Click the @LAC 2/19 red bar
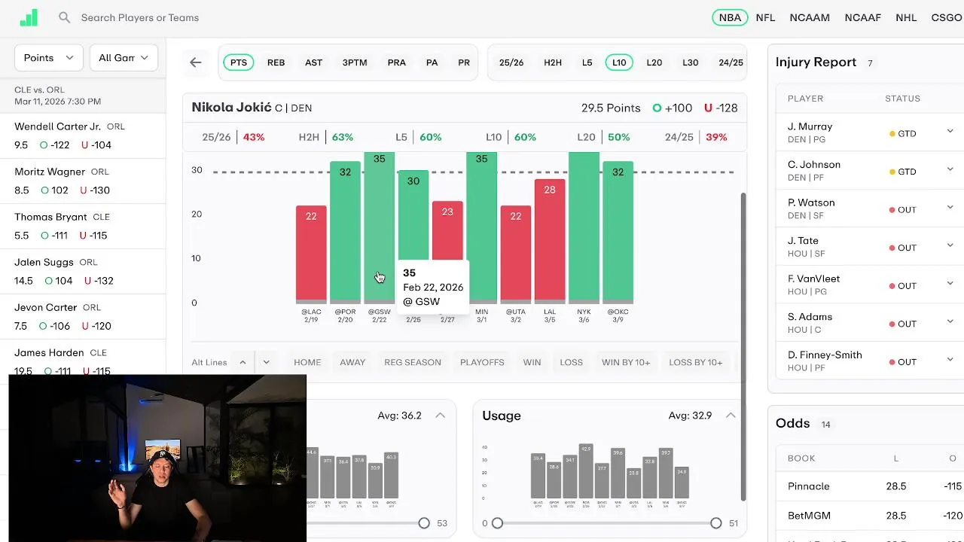Screen dimensions: 964x542 pyautogui.click(x=311, y=253)
